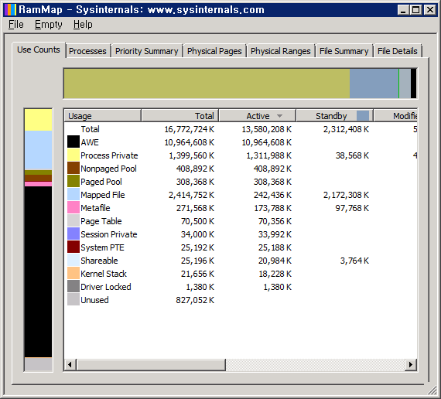Click the light blue Mapped File segment in vertical bar

tap(38, 151)
